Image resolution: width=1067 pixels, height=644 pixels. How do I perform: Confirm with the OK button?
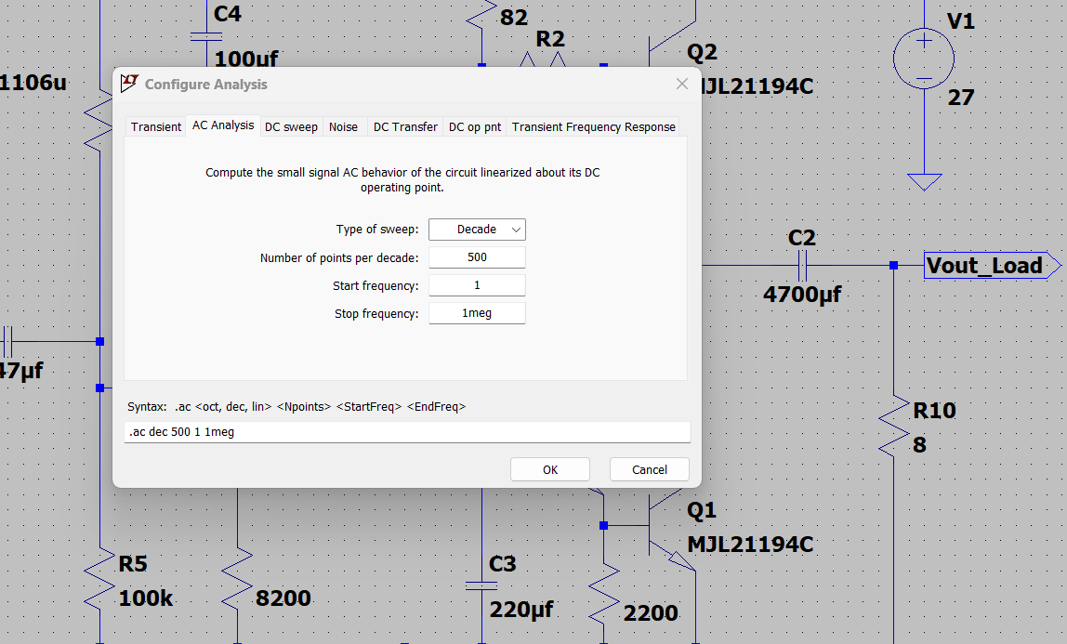coord(550,469)
